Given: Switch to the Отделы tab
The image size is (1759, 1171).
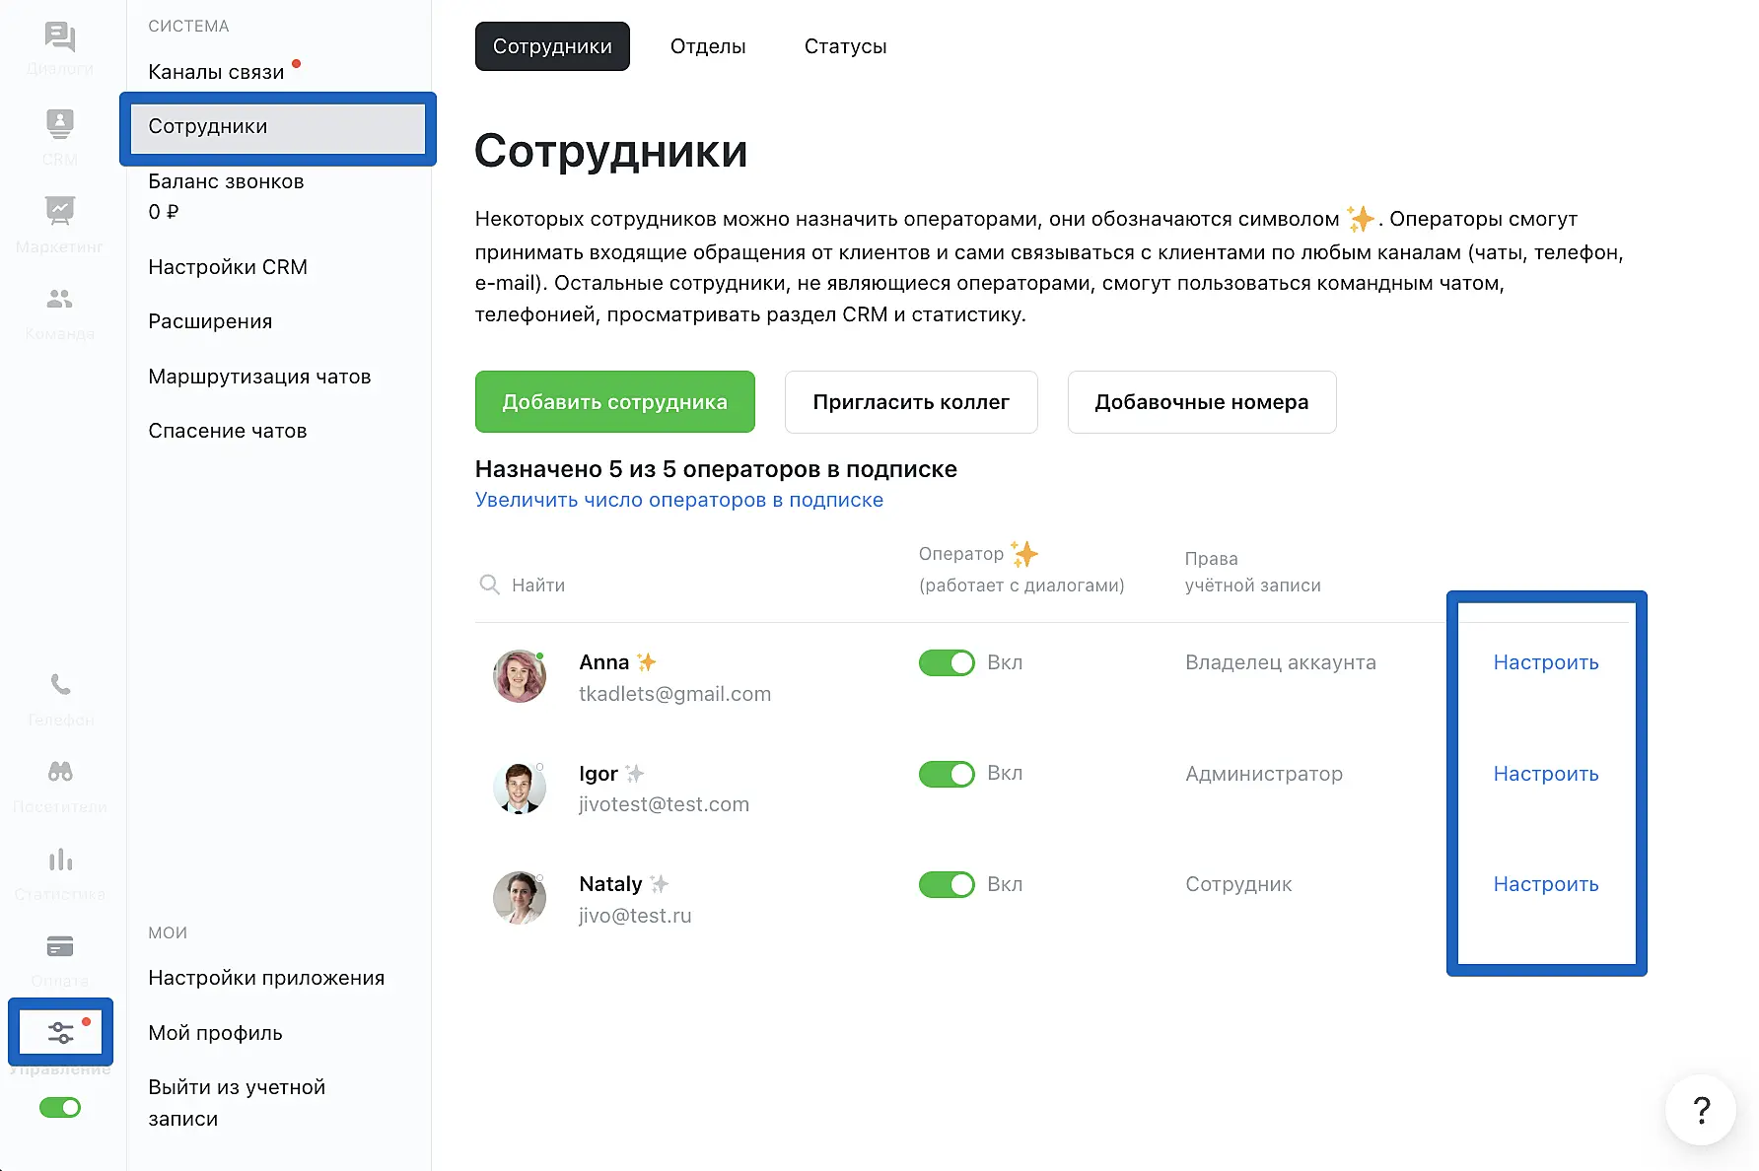Looking at the screenshot, I should point(708,46).
